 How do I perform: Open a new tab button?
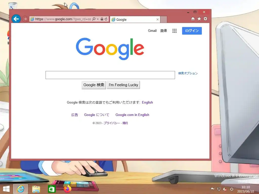164,19
